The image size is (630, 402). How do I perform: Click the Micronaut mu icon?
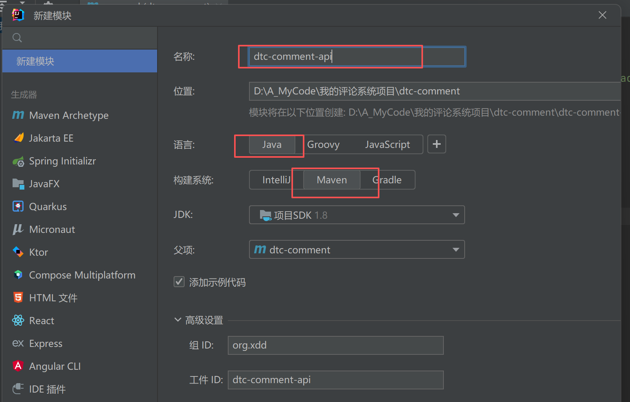pyautogui.click(x=18, y=229)
